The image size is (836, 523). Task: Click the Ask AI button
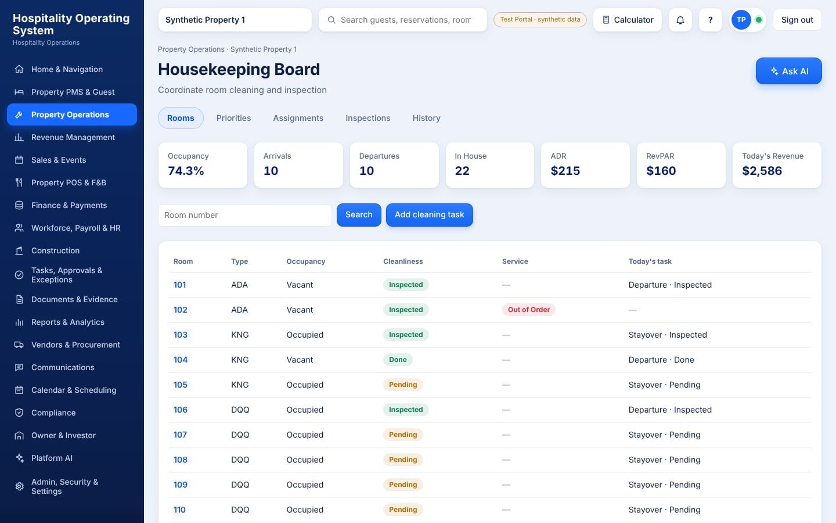pyautogui.click(x=788, y=71)
